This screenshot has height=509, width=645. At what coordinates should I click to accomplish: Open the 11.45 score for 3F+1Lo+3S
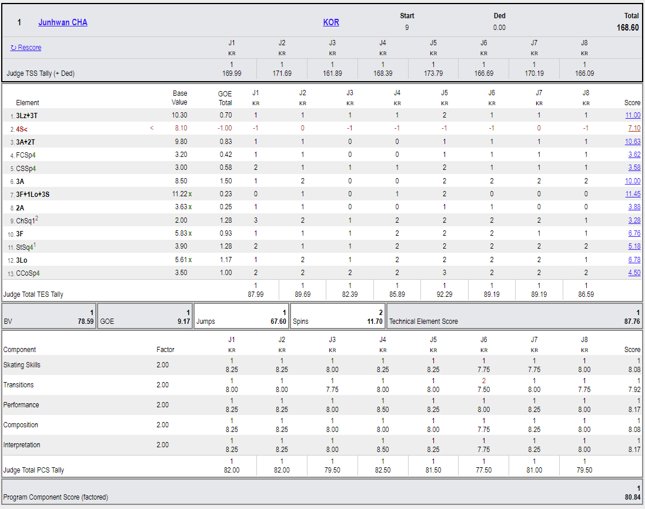coord(633,194)
